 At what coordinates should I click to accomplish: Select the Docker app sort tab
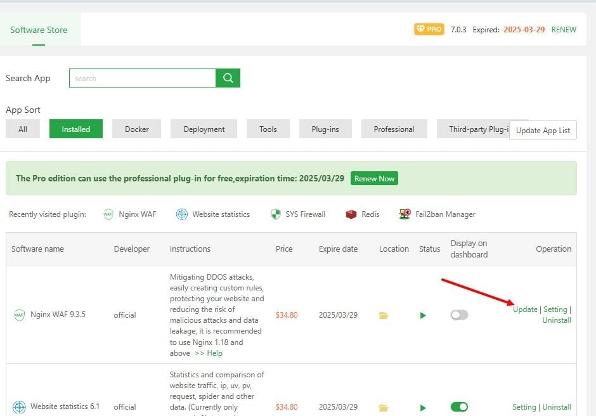pyautogui.click(x=137, y=129)
